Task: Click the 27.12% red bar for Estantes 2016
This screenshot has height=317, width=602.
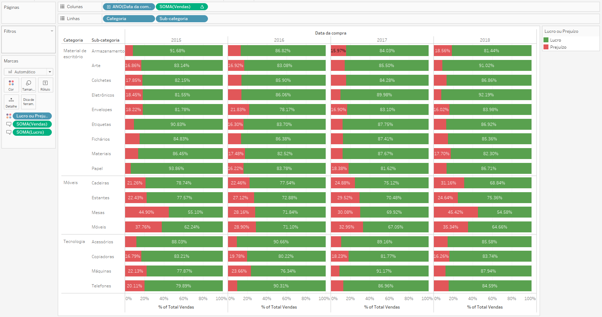Action: click(241, 198)
